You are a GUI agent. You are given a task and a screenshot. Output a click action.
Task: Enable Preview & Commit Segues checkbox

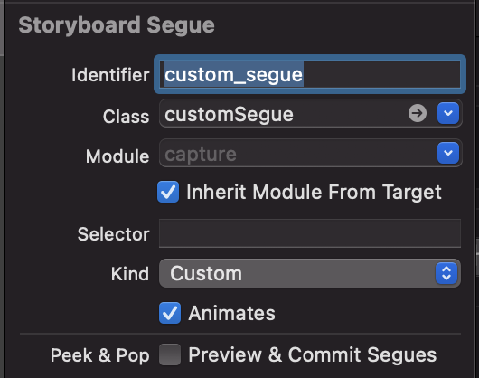(x=170, y=354)
